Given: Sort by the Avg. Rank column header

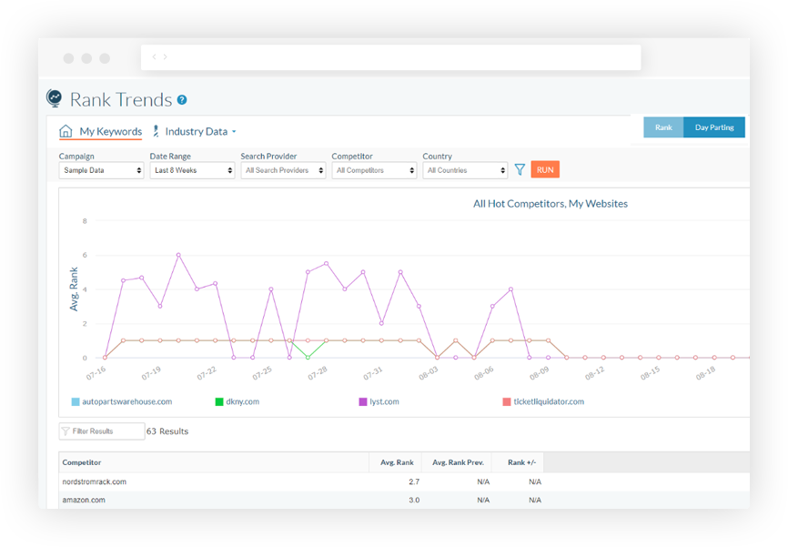Looking at the screenshot, I should (x=395, y=462).
